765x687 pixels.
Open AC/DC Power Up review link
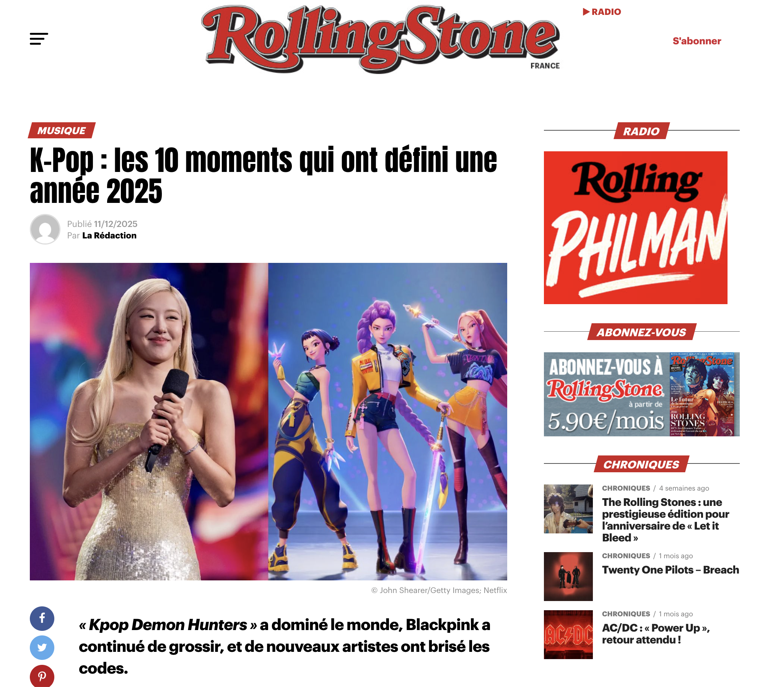click(x=656, y=634)
